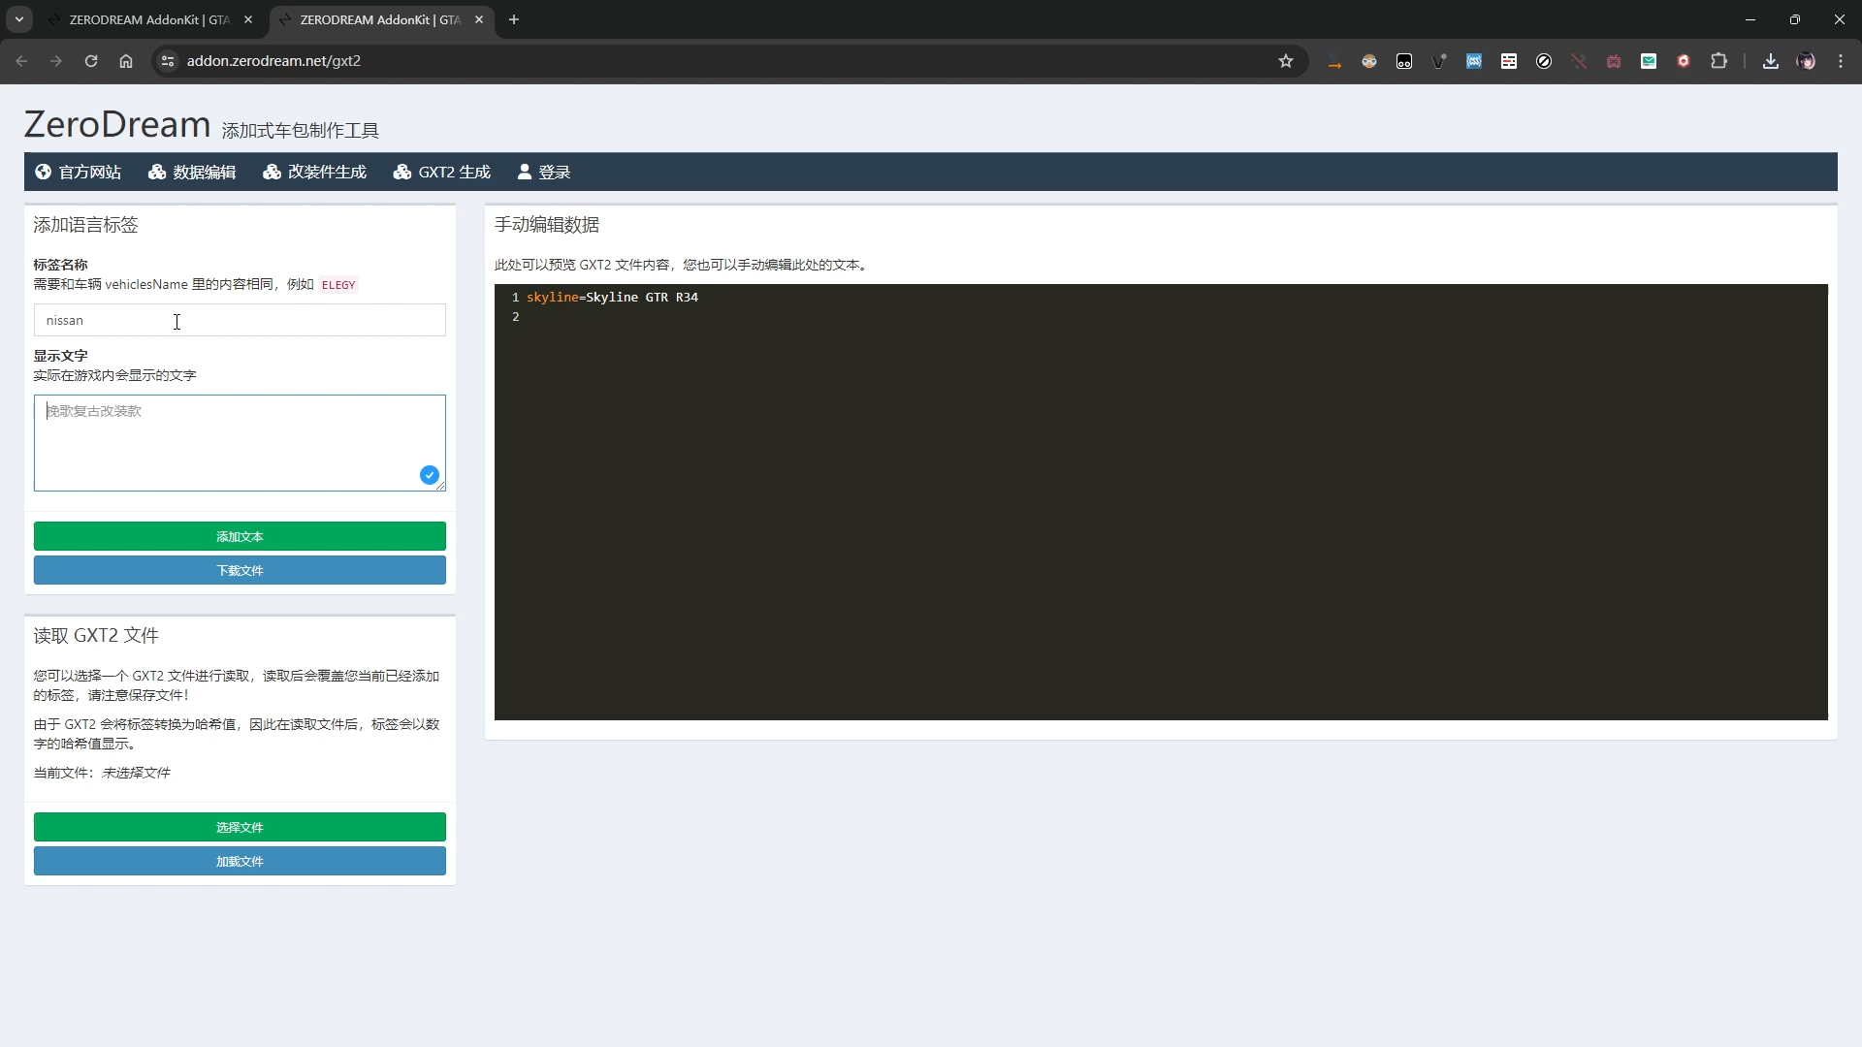Click the blue CSS braces extension icon
This screenshot has height=1047, width=1862.
[x=1474, y=61]
